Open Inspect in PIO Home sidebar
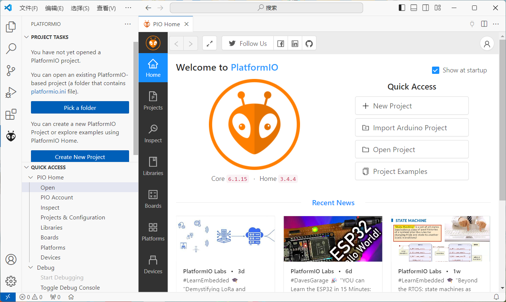The width and height of the screenshot is (506, 302). [x=153, y=133]
